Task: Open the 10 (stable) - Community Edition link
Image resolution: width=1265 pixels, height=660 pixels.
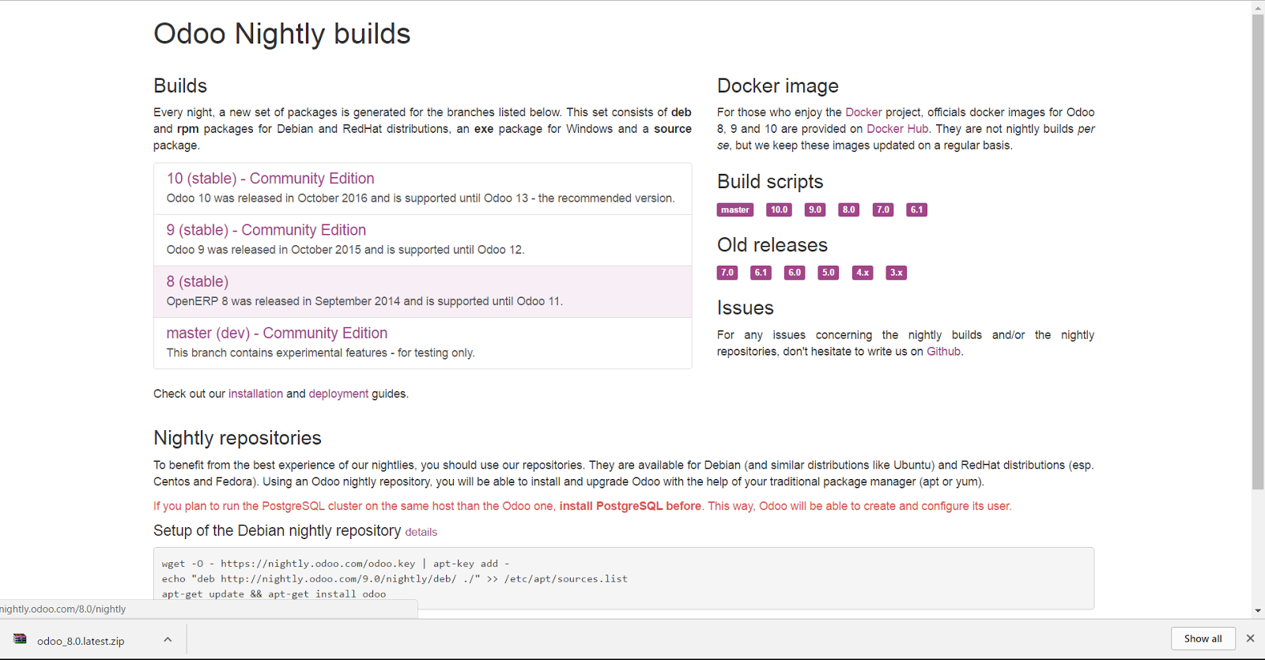Action: (x=270, y=179)
